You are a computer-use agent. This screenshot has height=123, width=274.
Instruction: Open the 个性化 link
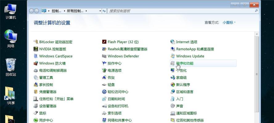181,70
